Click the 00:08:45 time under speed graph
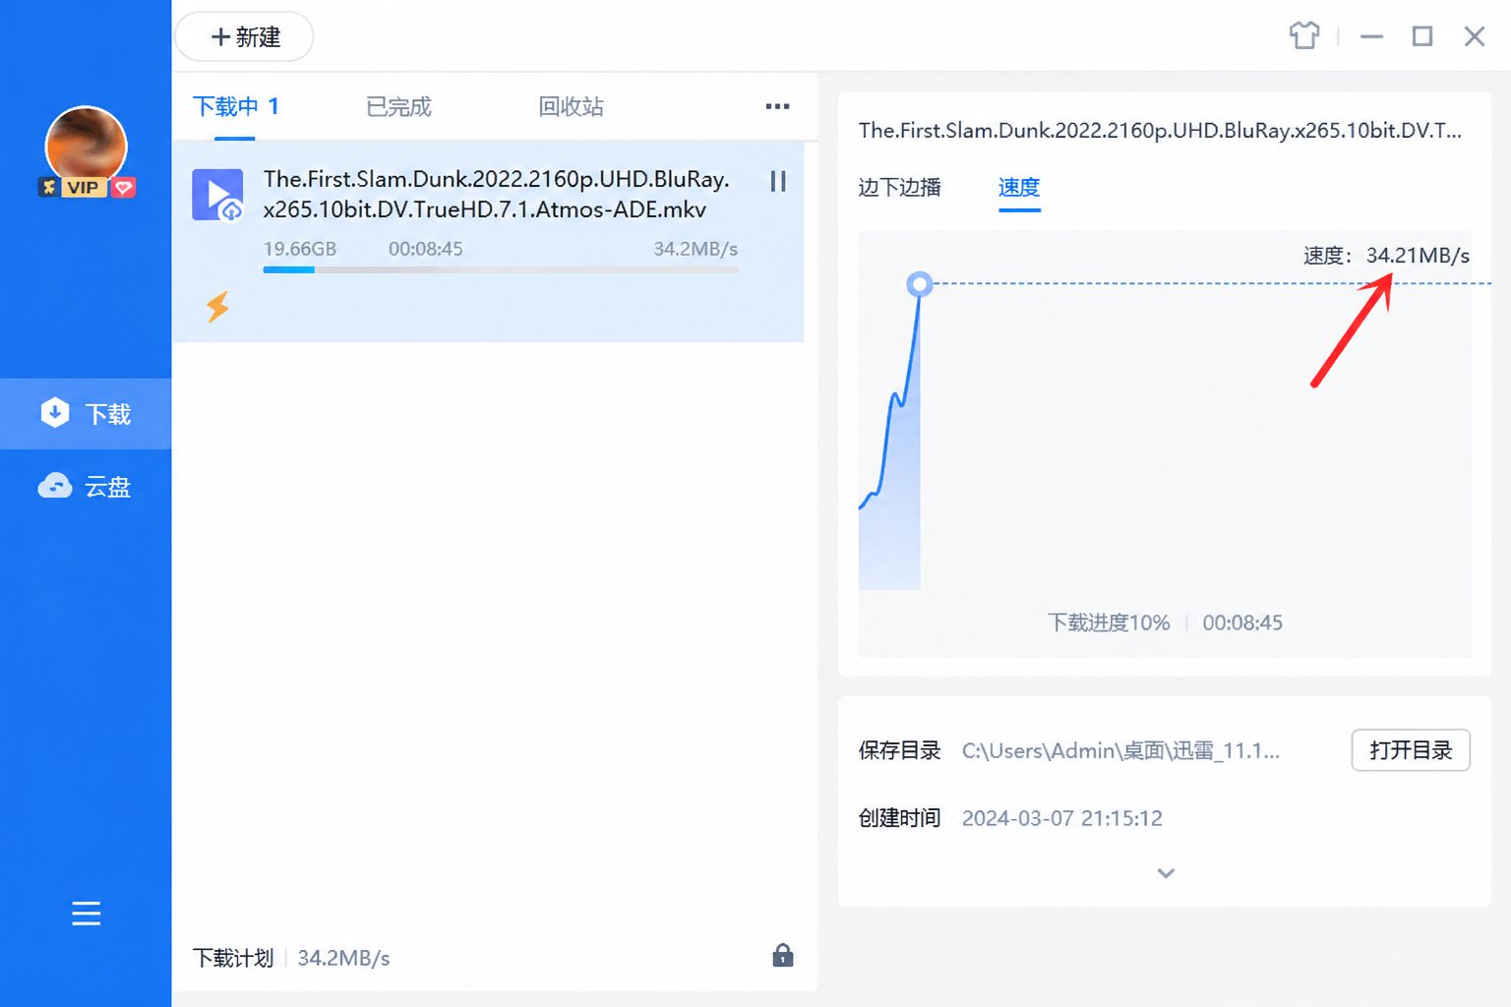The height and width of the screenshot is (1007, 1511). pyautogui.click(x=1242, y=622)
